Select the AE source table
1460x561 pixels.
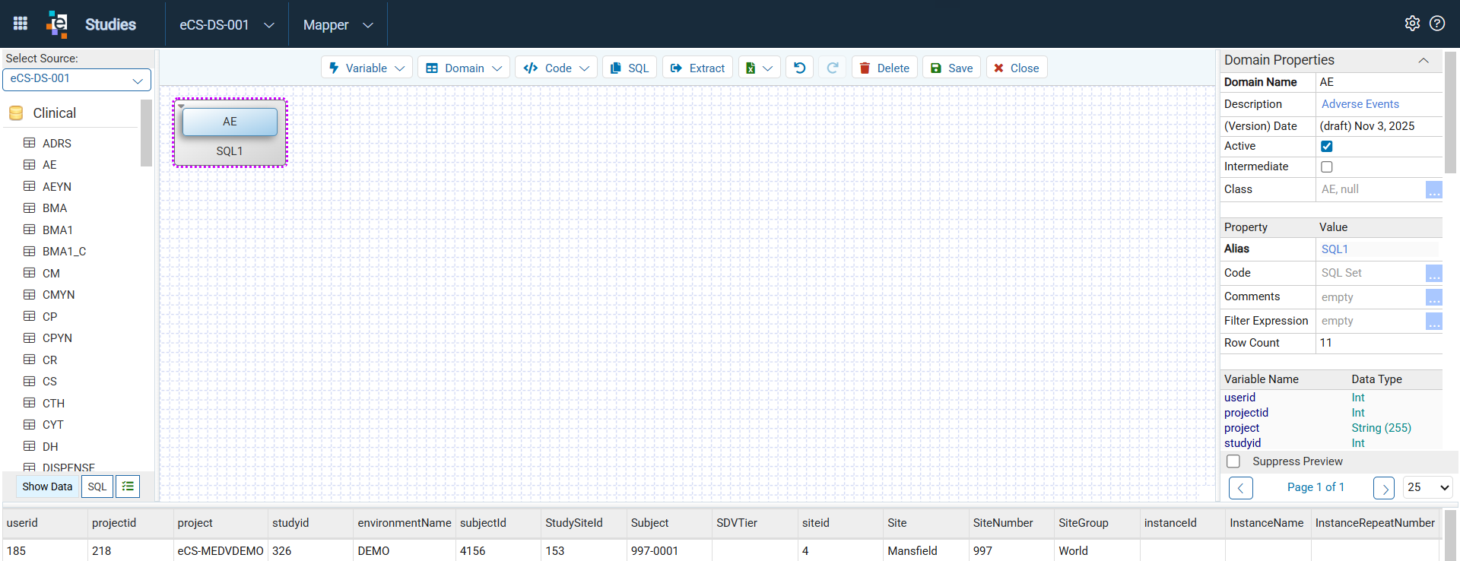tap(49, 165)
